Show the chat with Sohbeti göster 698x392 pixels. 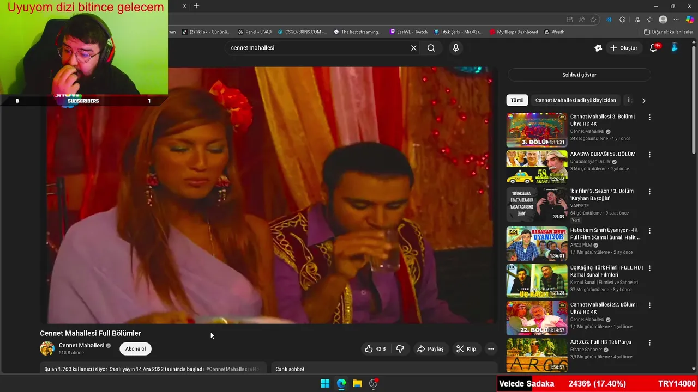[579, 75]
